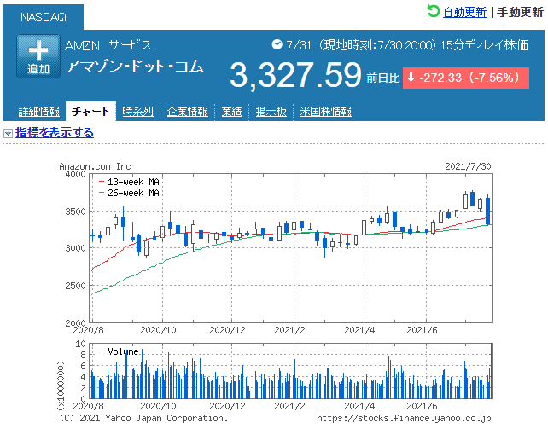Click the 2021/7/30 chart date

(468, 166)
